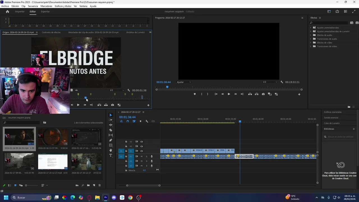Screen dimensions: 359x202
Task: Switch to Controles de efectos tab
Action: [51, 32]
